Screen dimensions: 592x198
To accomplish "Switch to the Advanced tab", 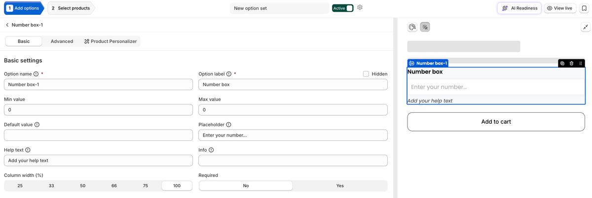I will [x=62, y=41].
